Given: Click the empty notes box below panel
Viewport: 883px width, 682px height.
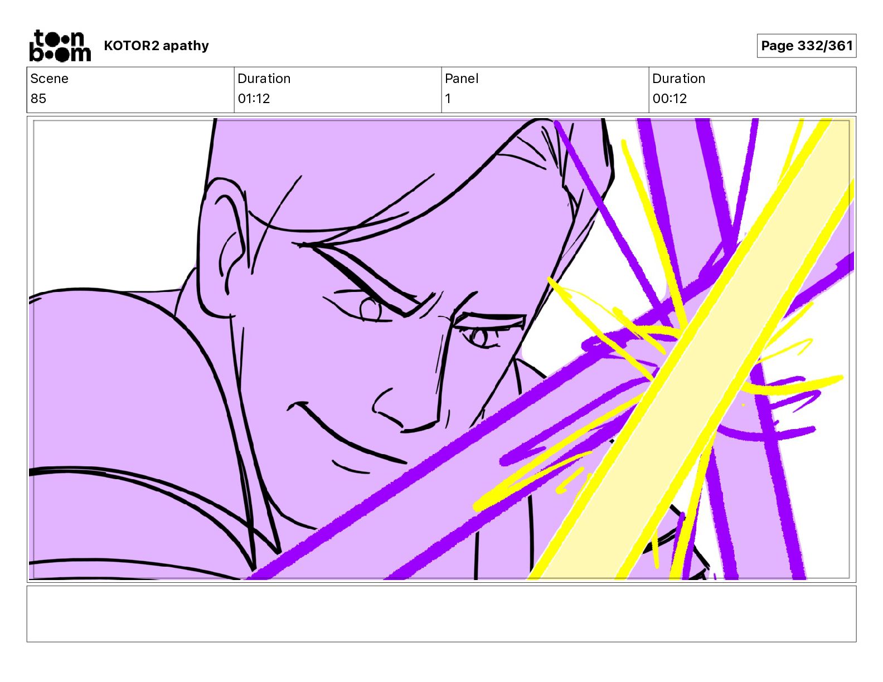Looking at the screenshot, I should pos(441,613).
